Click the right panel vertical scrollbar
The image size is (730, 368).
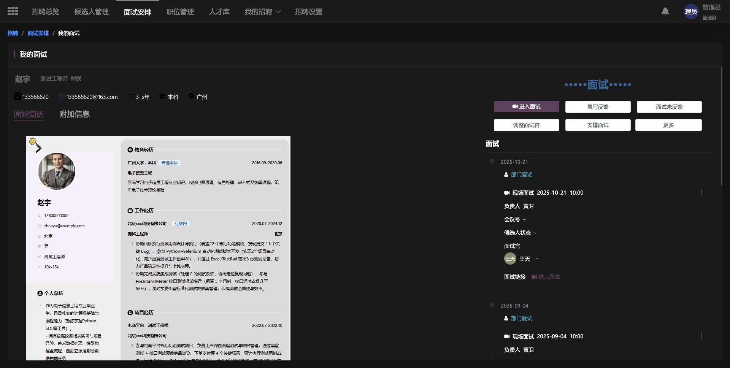pos(721,125)
